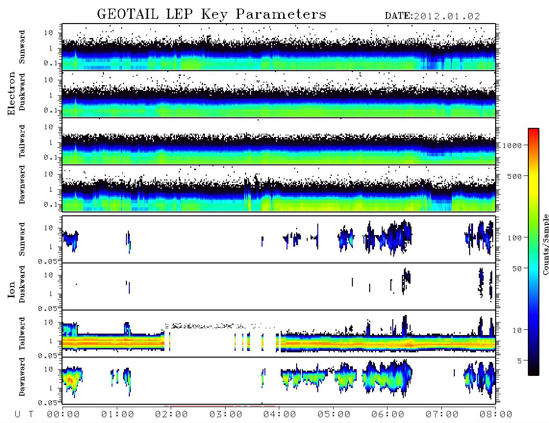This screenshot has width=549, height=423.
Task: Click the Ion 'Tailward' panel label
Action: [22, 334]
